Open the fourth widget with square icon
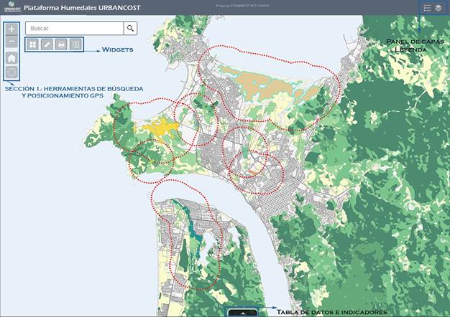This screenshot has width=450, height=317. click(x=75, y=44)
